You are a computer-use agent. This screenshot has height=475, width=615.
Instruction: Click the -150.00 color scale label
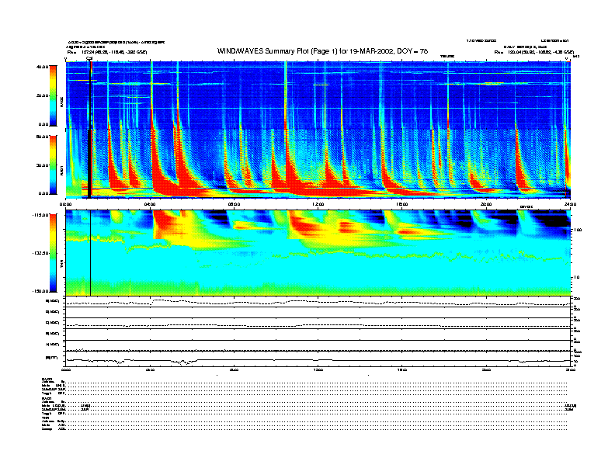click(x=40, y=291)
